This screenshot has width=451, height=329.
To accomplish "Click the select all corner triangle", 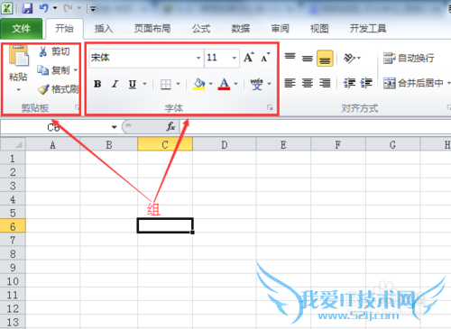I will pos(13,144).
